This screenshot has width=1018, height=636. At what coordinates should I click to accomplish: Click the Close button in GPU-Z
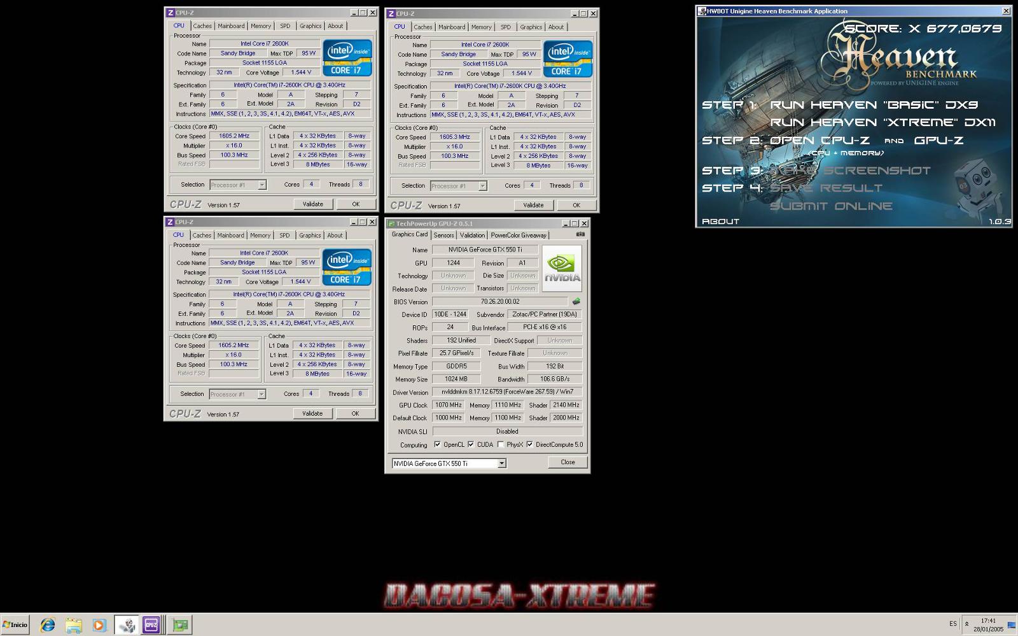click(x=568, y=462)
